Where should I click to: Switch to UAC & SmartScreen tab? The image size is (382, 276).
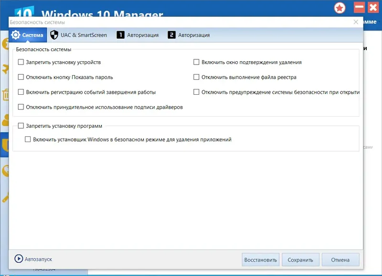coord(78,35)
